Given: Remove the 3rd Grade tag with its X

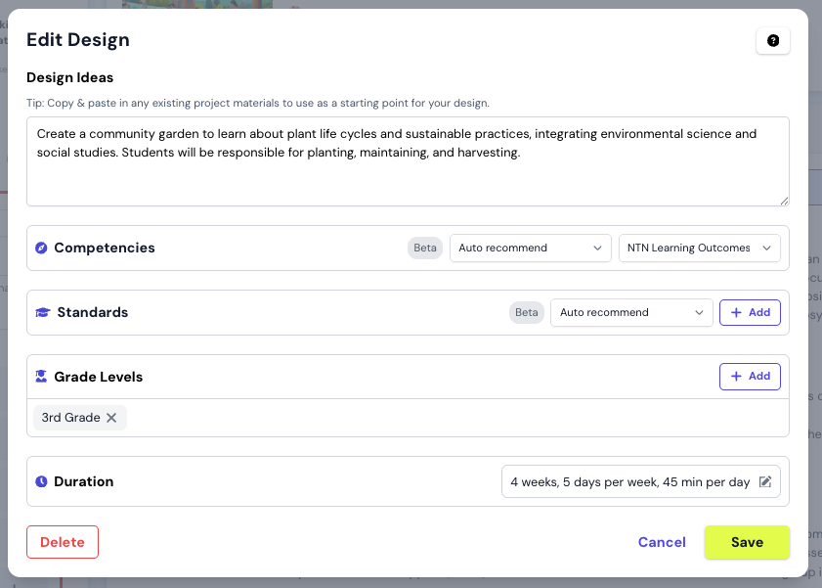Looking at the screenshot, I should tap(110, 417).
